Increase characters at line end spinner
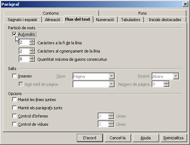Screen dimensions: 190x145 pos(32,41)
